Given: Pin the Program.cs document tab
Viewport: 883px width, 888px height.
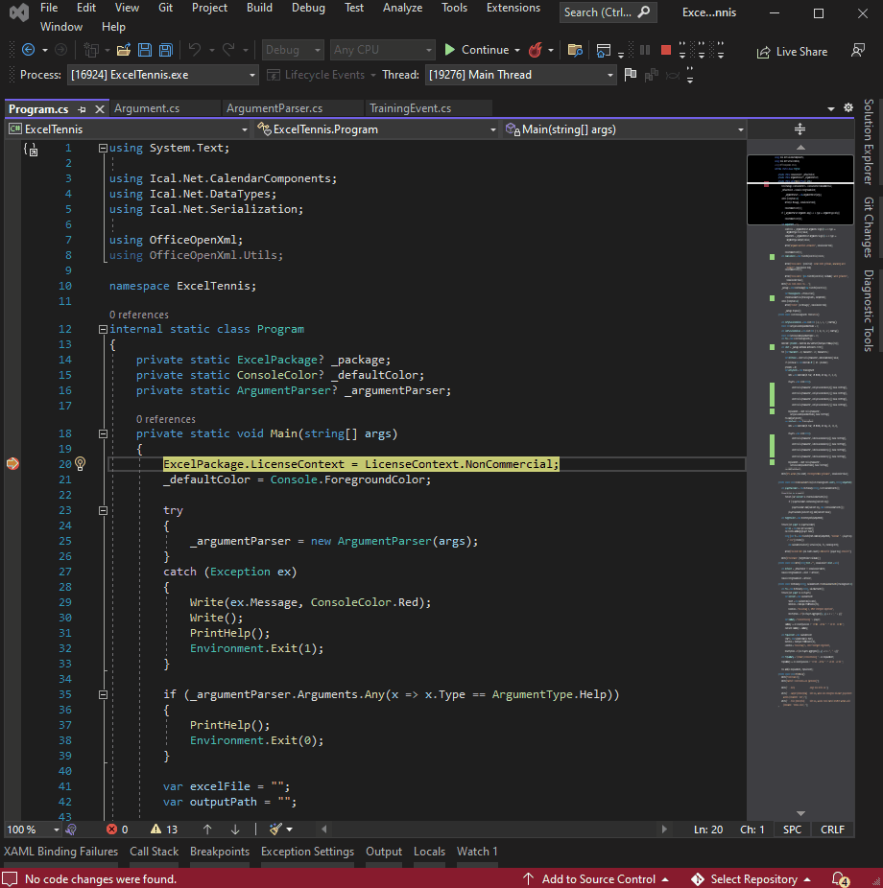Looking at the screenshot, I should pos(84,108).
